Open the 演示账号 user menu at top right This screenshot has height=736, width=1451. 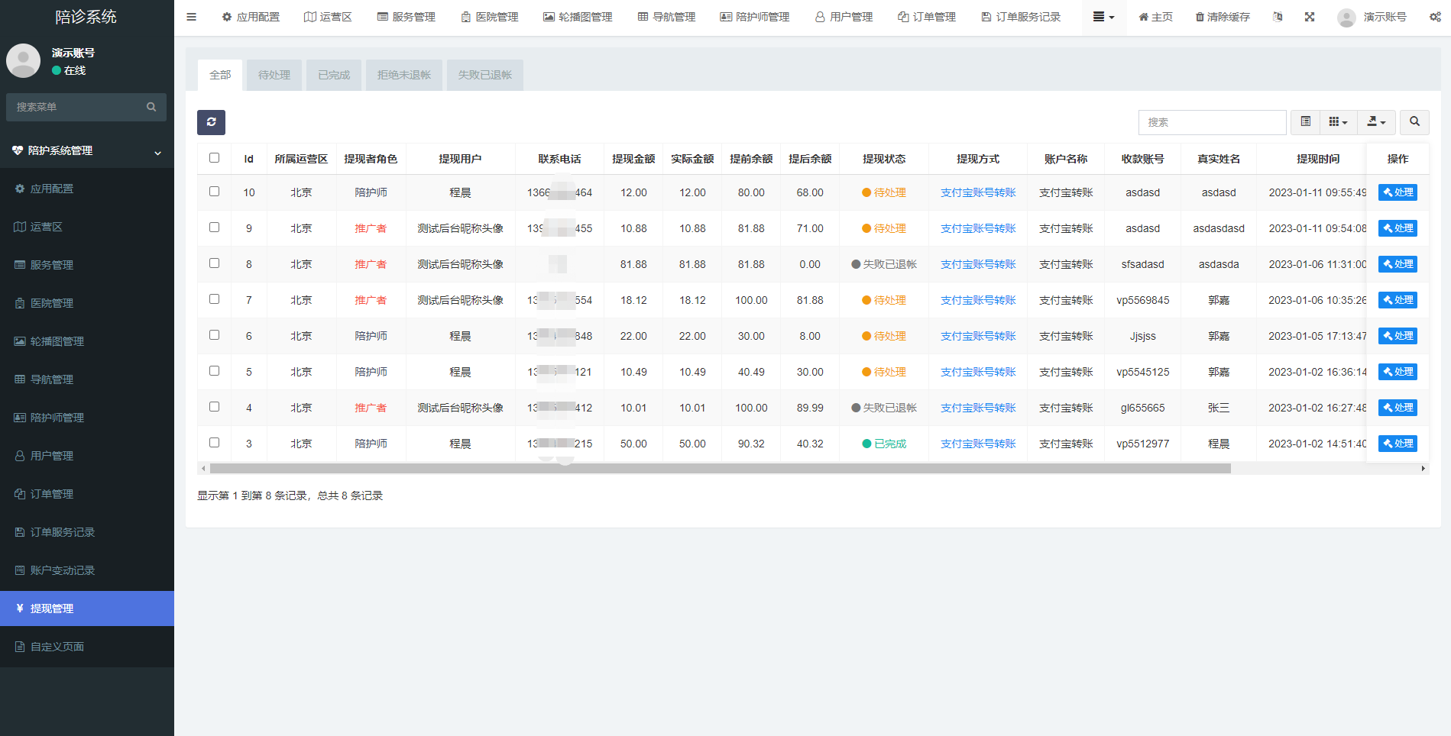[x=1372, y=17]
